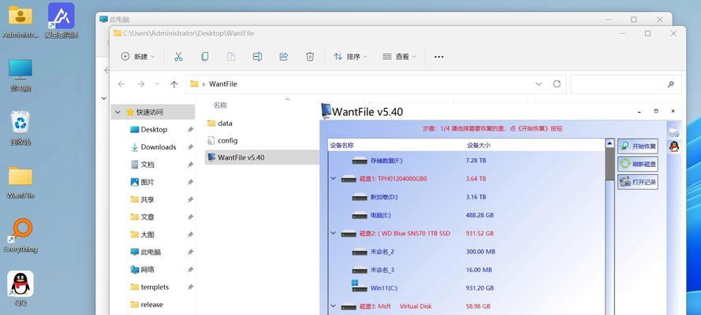This screenshot has height=315, width=701.
Task: Open the Everything desktop shortcut
Action: click(x=21, y=235)
